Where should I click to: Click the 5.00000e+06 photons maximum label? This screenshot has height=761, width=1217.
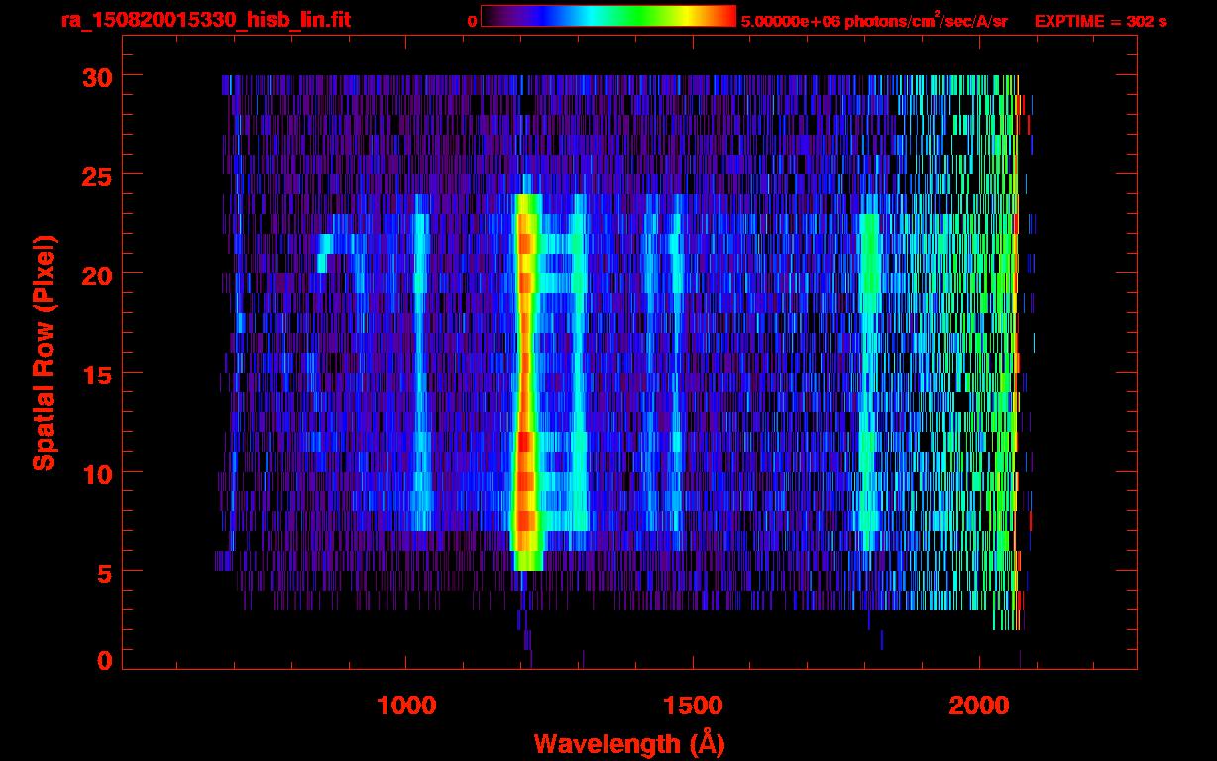click(x=874, y=21)
